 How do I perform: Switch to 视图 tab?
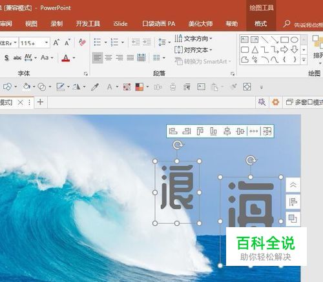point(31,24)
